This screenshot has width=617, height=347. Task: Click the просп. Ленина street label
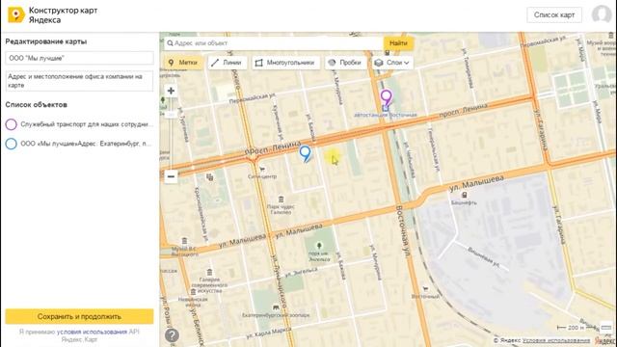pyautogui.click(x=463, y=111)
